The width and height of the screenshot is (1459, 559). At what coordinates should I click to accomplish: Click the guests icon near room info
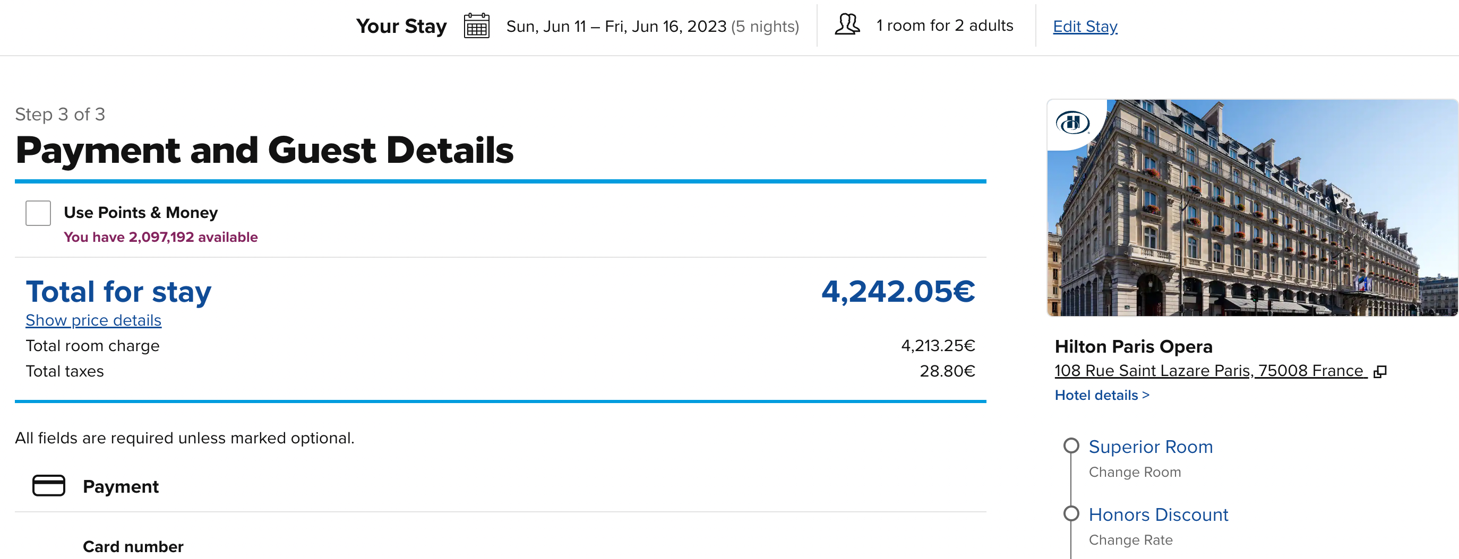(x=847, y=25)
